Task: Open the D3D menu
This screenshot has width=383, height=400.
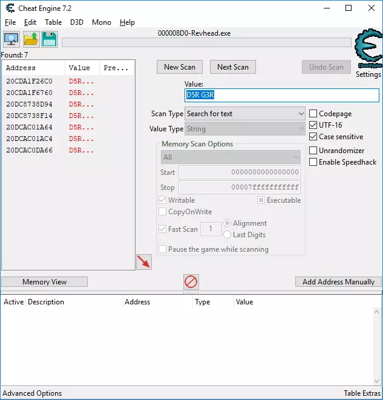Action: tap(77, 22)
